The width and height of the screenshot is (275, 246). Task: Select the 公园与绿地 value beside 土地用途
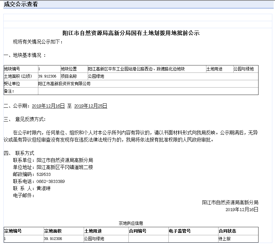[x=244, y=69]
